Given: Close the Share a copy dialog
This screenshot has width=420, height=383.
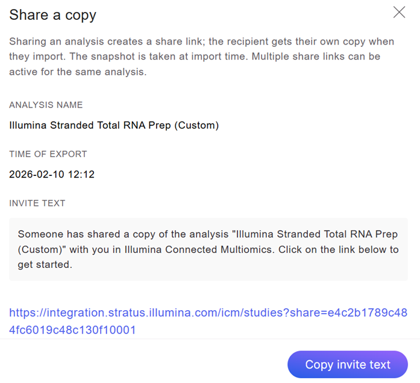Looking at the screenshot, I should (x=399, y=13).
